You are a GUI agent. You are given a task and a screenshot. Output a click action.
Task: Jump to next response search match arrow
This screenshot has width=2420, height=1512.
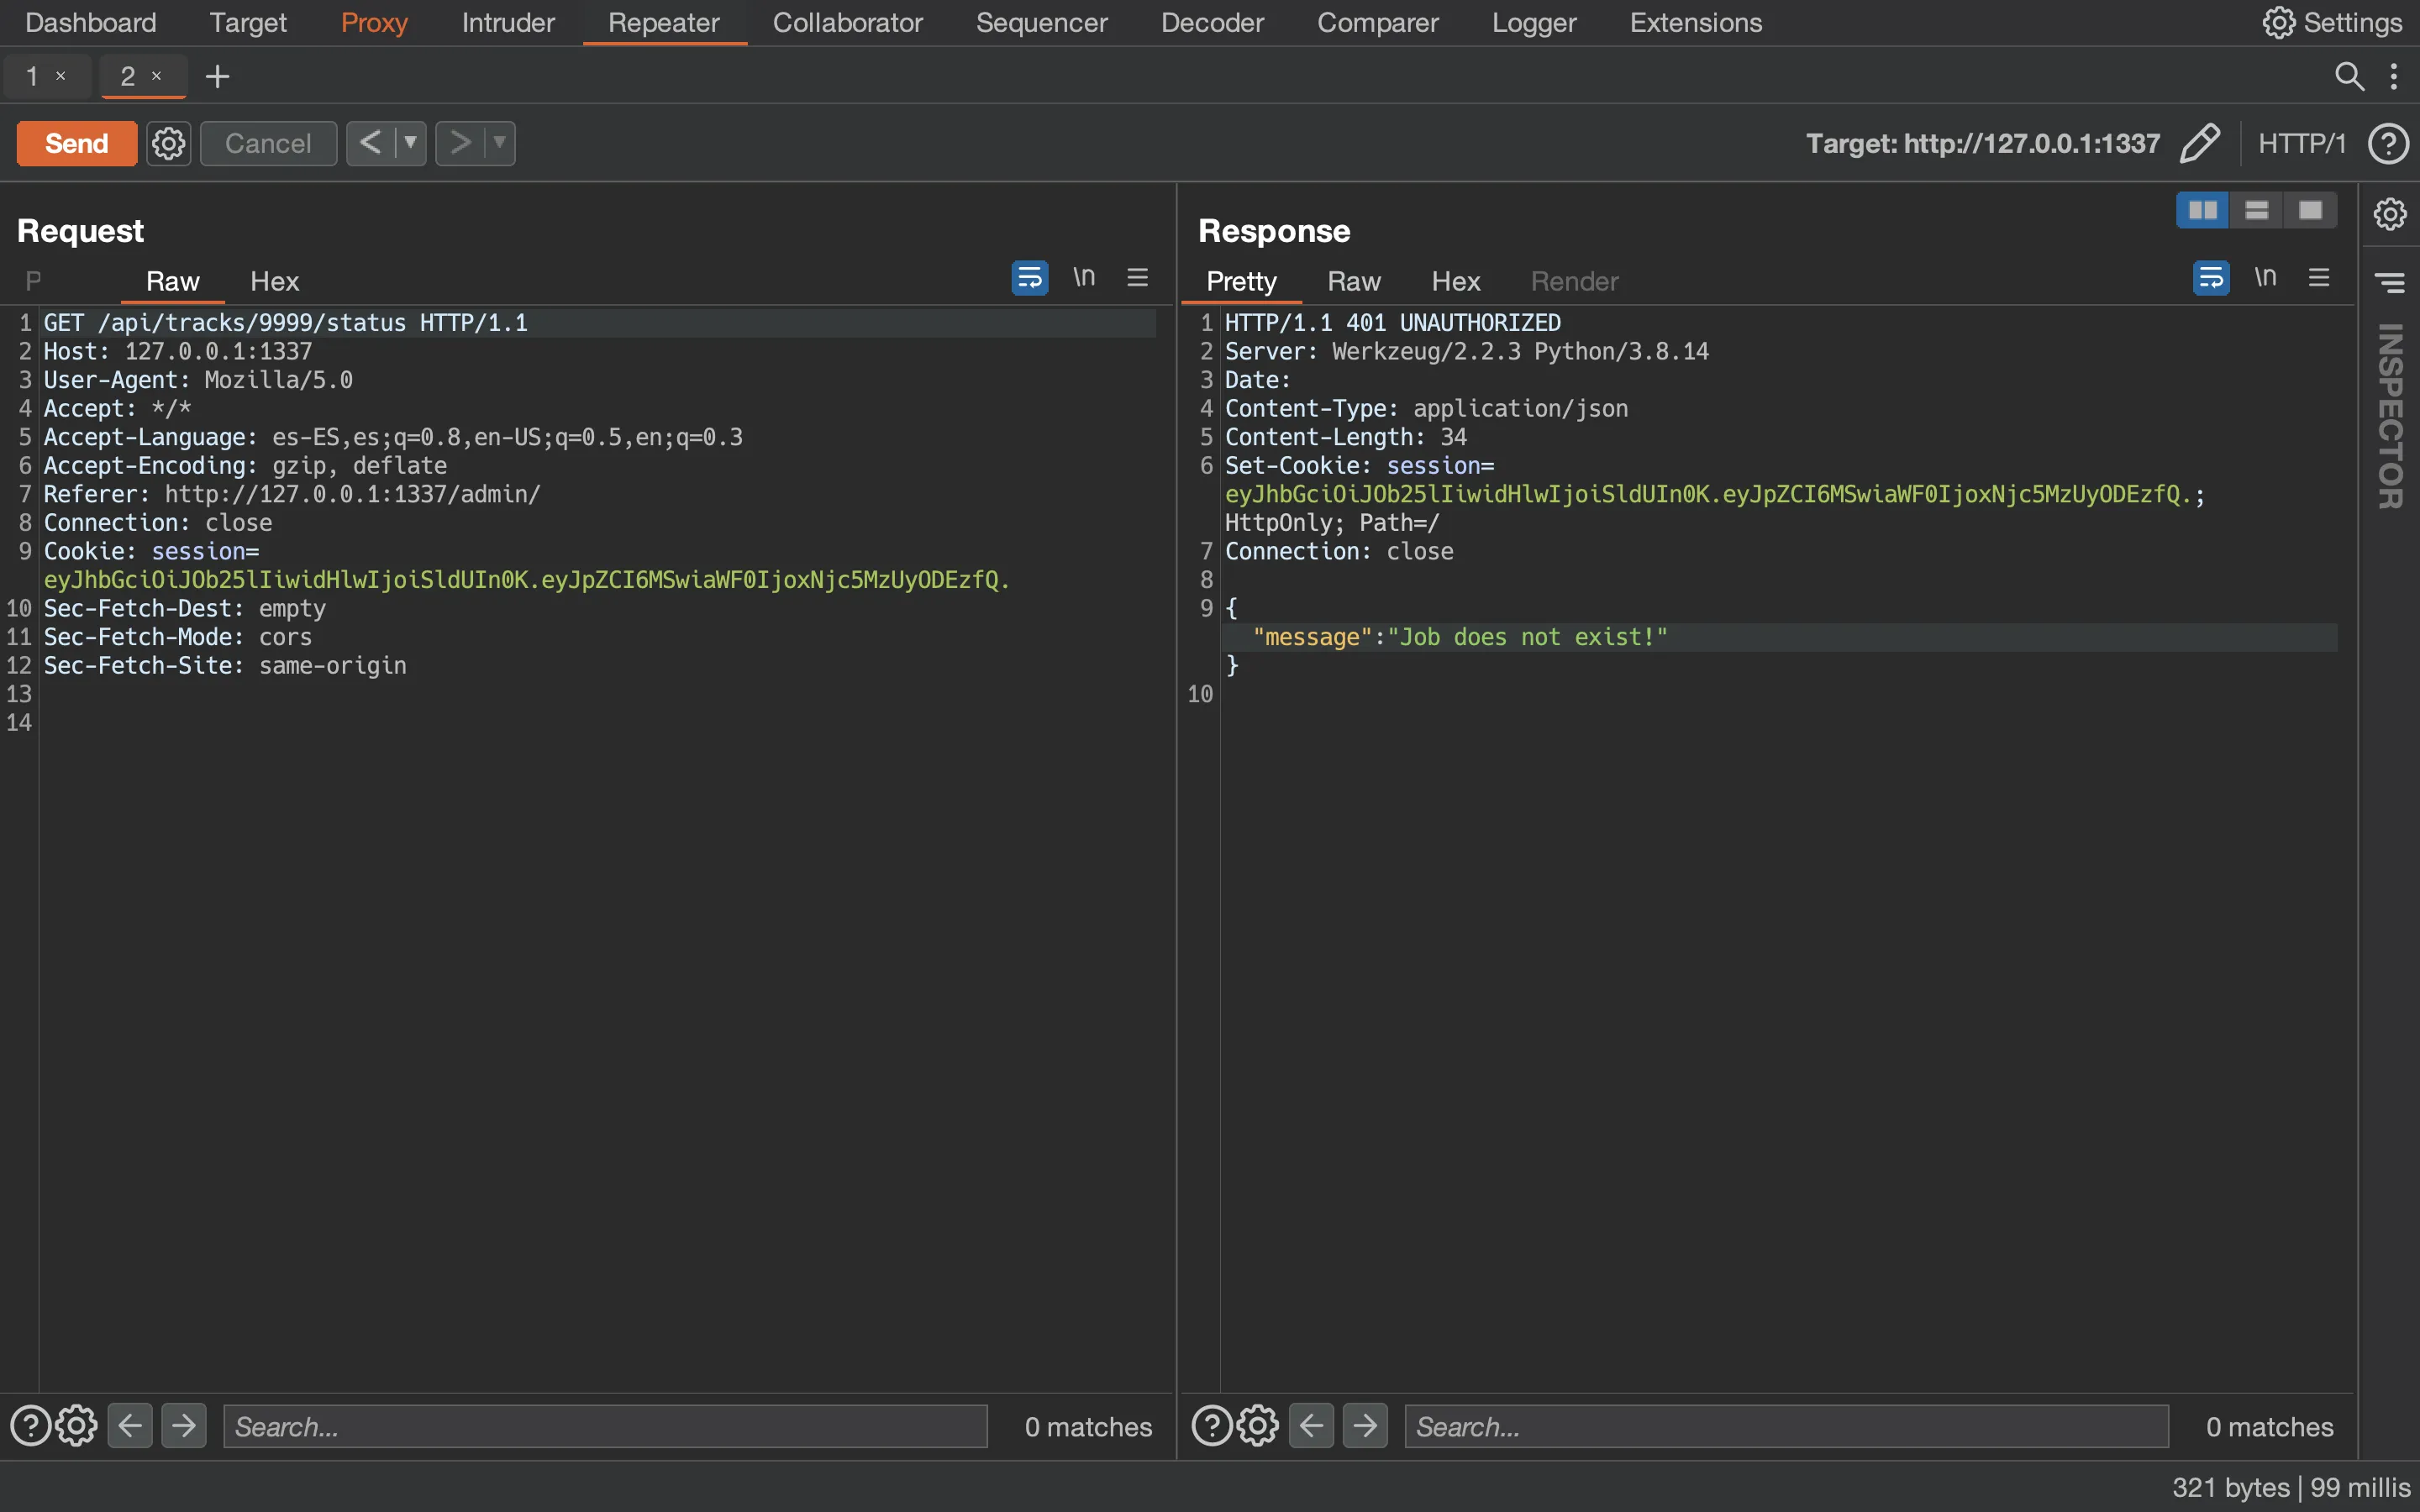click(1365, 1426)
